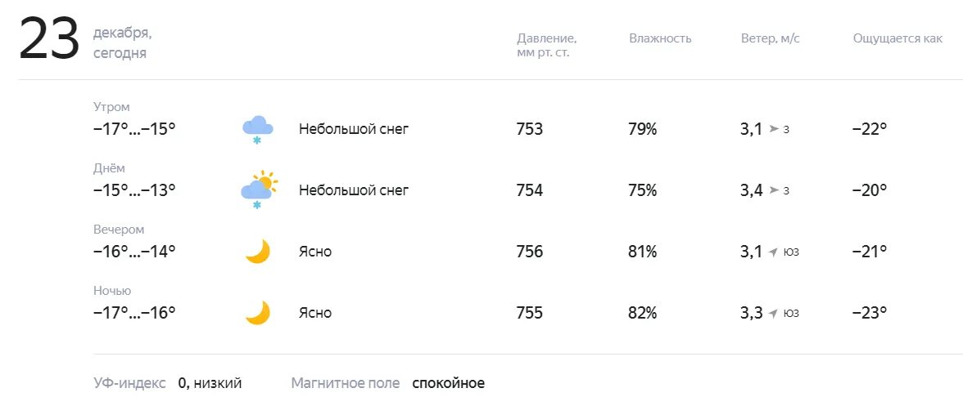Click the night crescent moon icon
963x406 pixels.
[x=258, y=312]
